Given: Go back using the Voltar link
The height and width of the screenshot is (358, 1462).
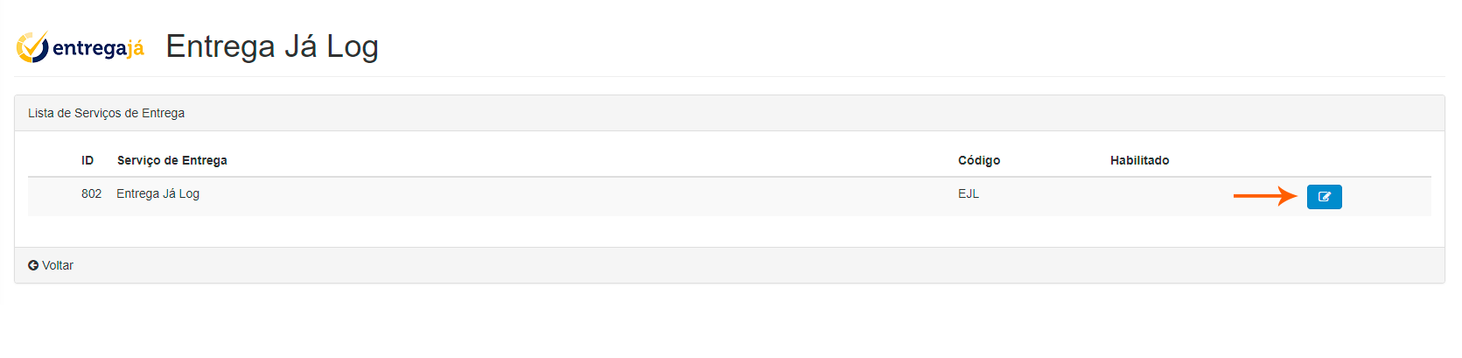Looking at the screenshot, I should click(58, 265).
